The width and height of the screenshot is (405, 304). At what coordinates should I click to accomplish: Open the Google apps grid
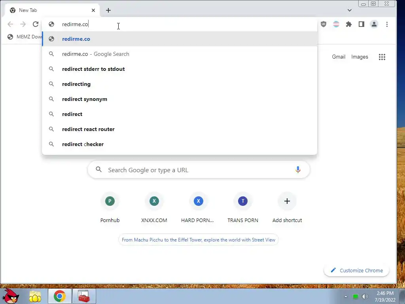point(382,57)
